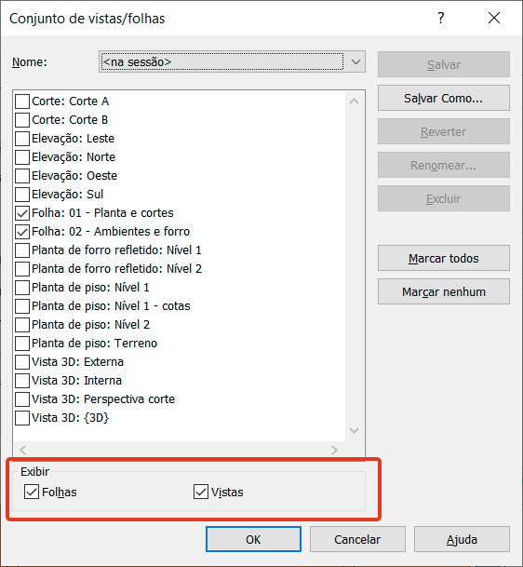Uncheck Folha: 02 - Ambientes e forro
The width and height of the screenshot is (523, 567).
[x=22, y=232]
